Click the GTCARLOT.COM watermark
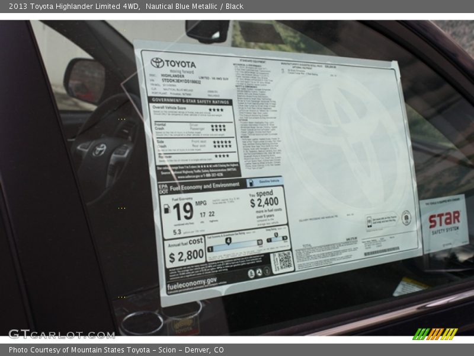The image size is (474, 356). click(x=62, y=334)
